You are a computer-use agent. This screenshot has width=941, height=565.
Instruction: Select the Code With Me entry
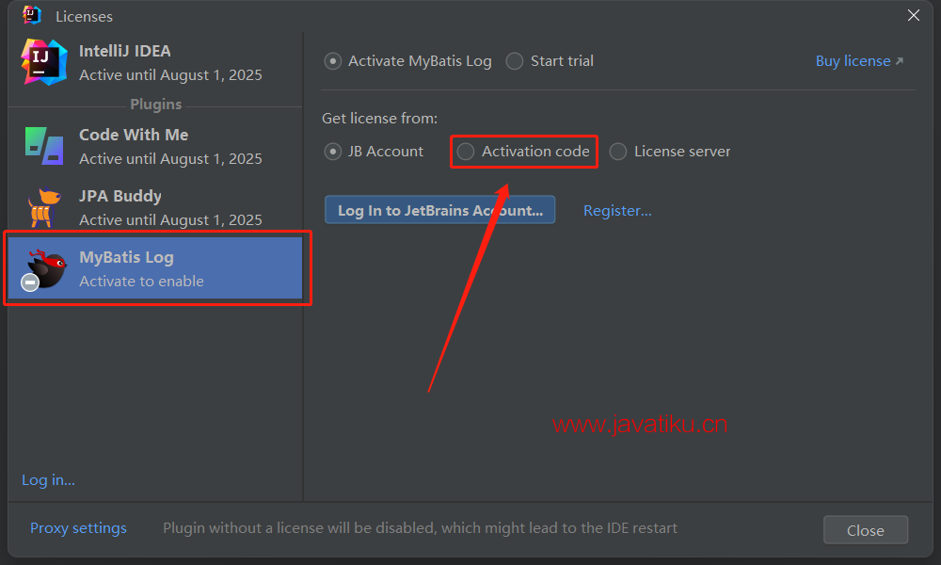coord(155,146)
